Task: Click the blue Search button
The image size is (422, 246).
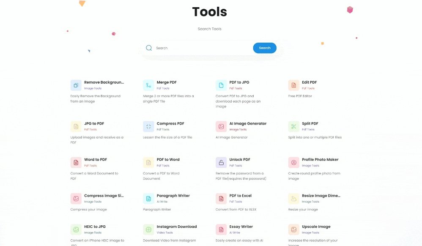Action: click(265, 48)
